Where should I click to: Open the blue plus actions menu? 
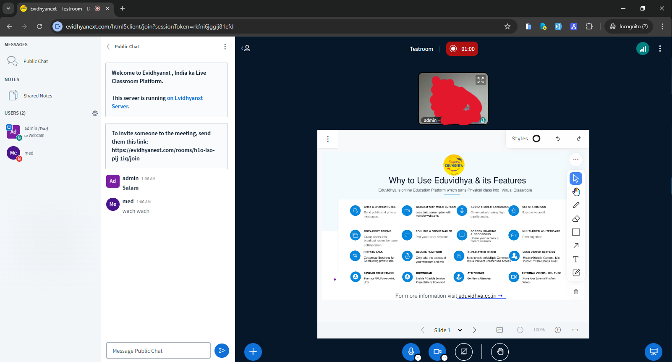click(253, 352)
